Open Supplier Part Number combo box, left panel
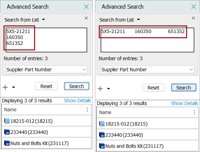This screenshot has height=152, width=200. [x=46, y=70]
